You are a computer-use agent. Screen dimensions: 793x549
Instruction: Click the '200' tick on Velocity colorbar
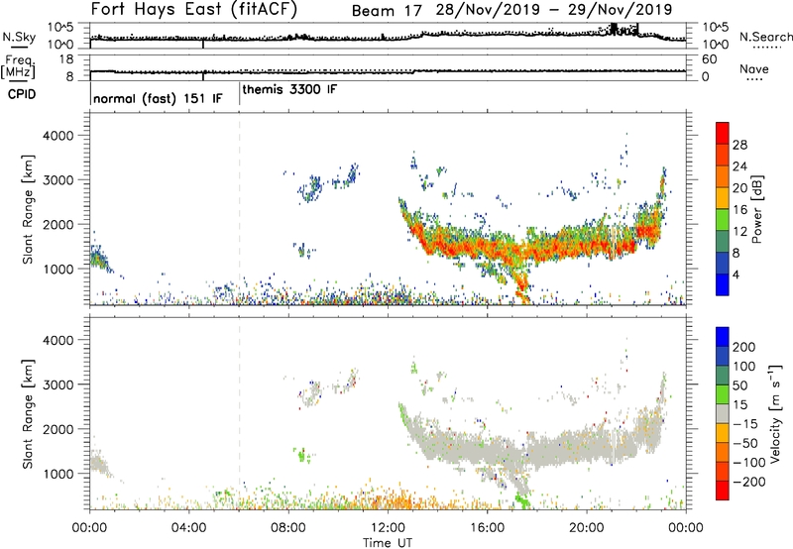tap(744, 347)
